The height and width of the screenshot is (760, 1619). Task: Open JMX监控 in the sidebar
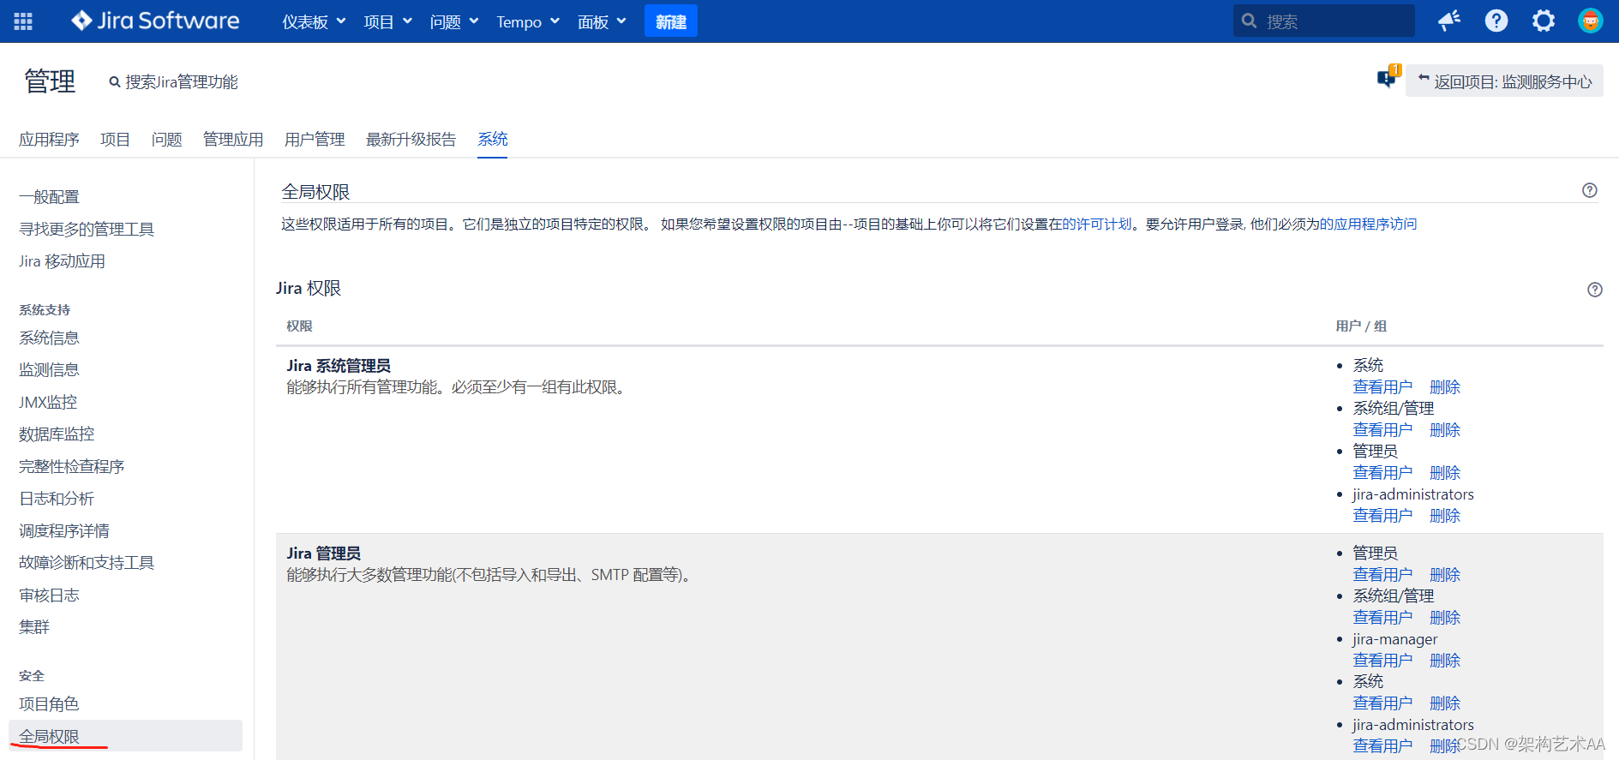click(48, 402)
